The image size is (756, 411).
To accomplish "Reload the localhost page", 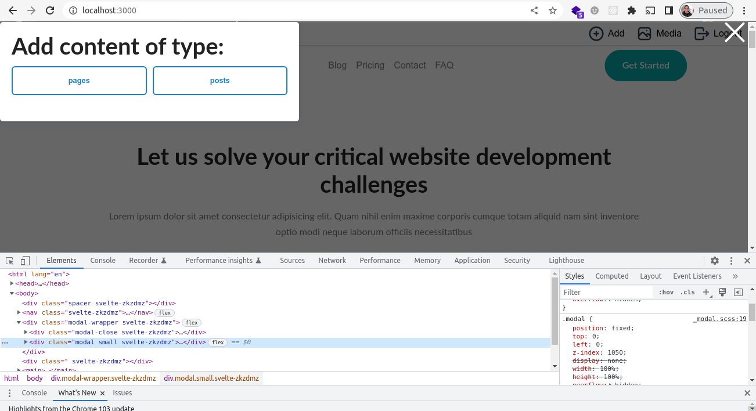I will (50, 10).
